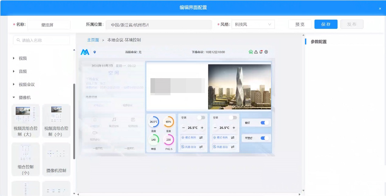Click the swap icon beside first 模式-制热

(201, 138)
